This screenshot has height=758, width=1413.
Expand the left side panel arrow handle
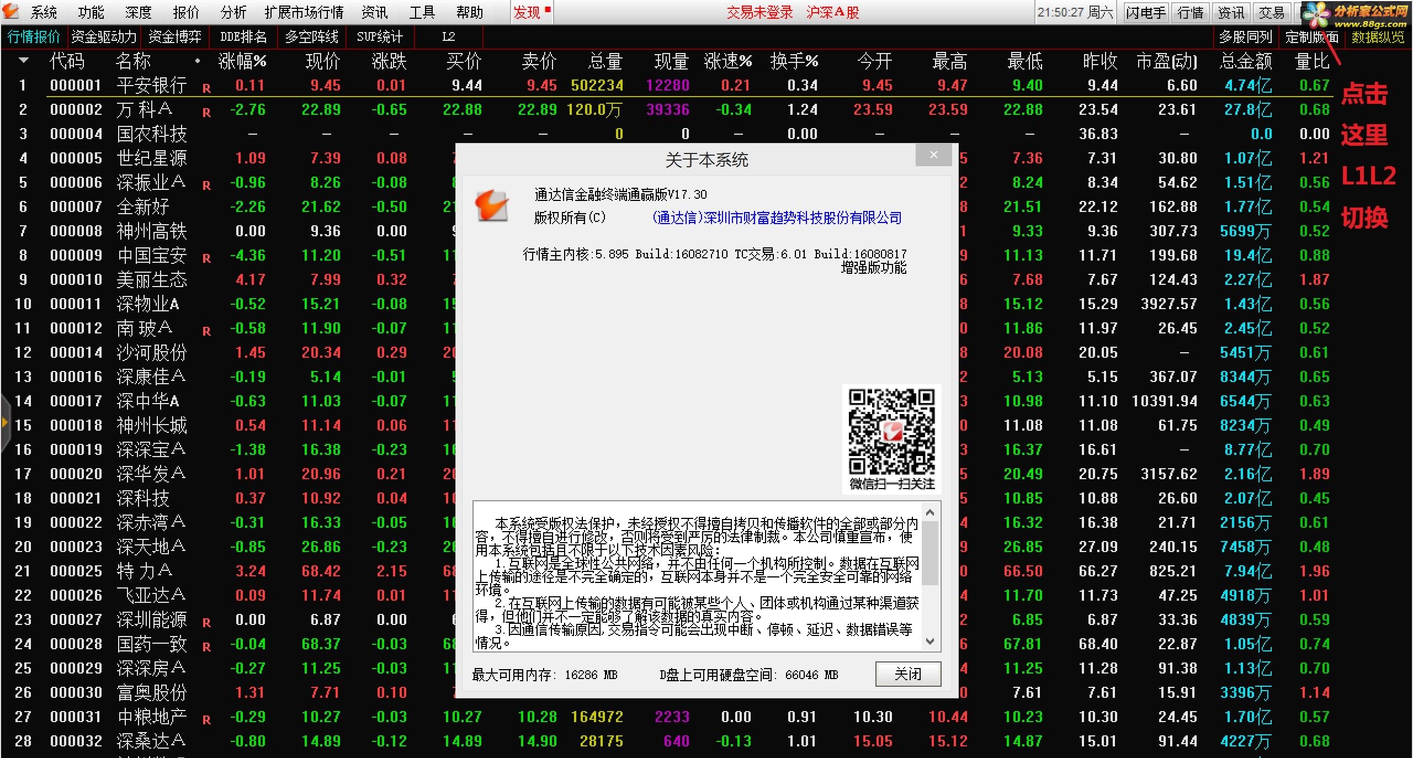5,423
